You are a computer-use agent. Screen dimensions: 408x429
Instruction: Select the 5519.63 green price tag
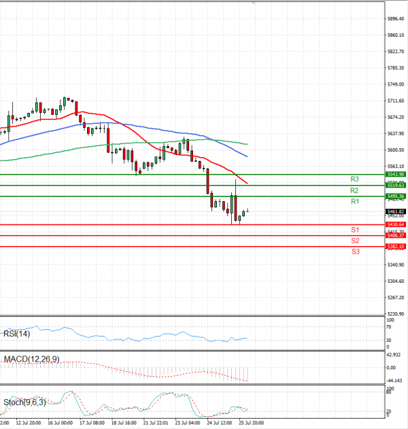pyautogui.click(x=396, y=185)
